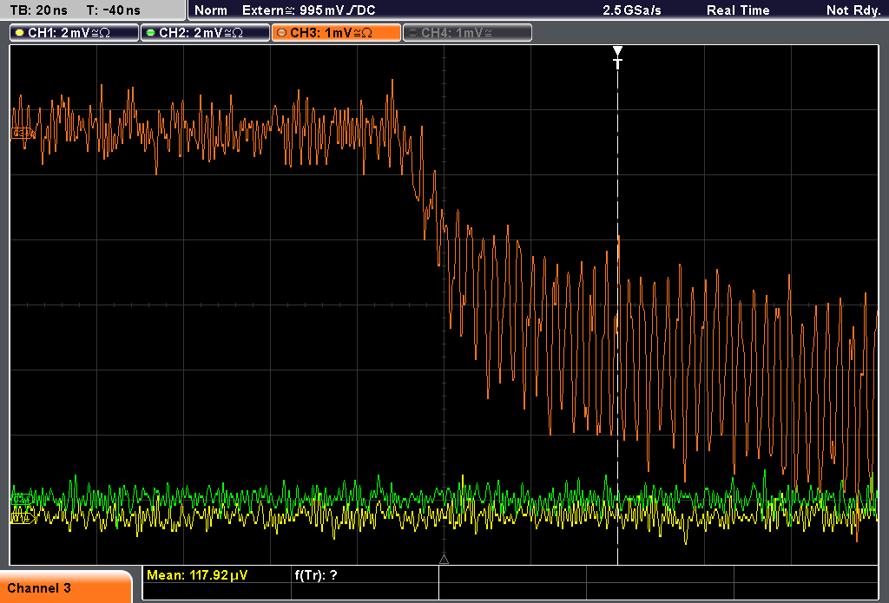Click the Norm trigger mode label
889x603 pixels.
click(211, 10)
